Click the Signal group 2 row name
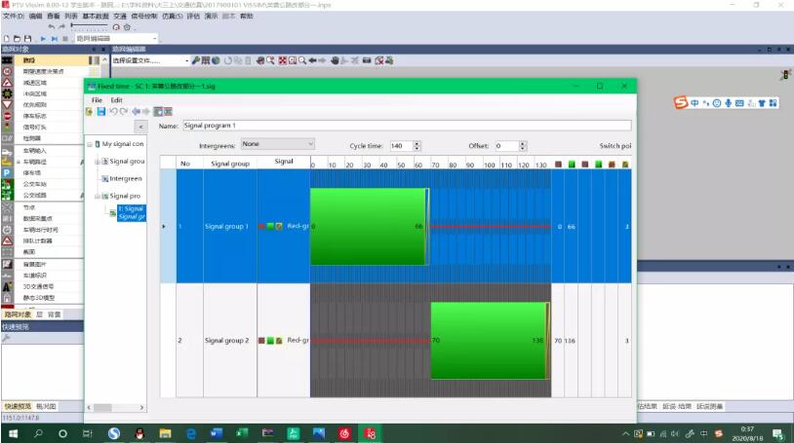Viewport: 794px width, 443px height. pyautogui.click(x=226, y=341)
